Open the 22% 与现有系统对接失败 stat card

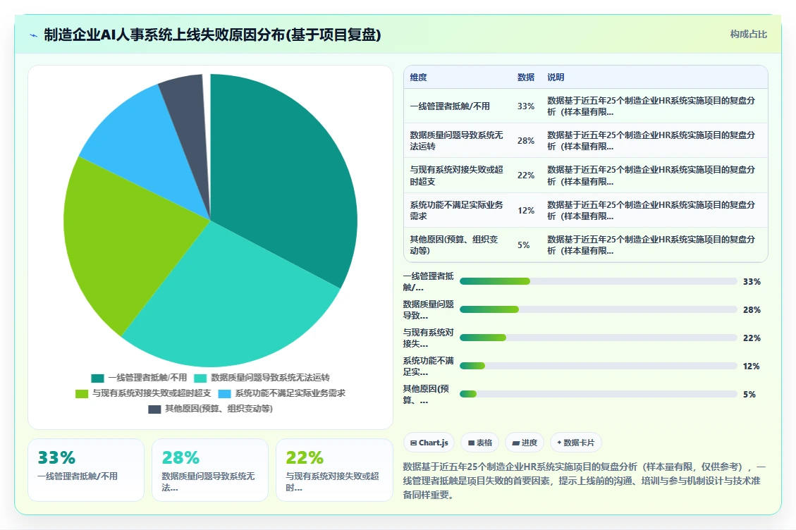coord(334,470)
